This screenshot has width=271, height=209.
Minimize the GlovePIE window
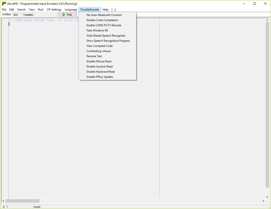(244, 4)
